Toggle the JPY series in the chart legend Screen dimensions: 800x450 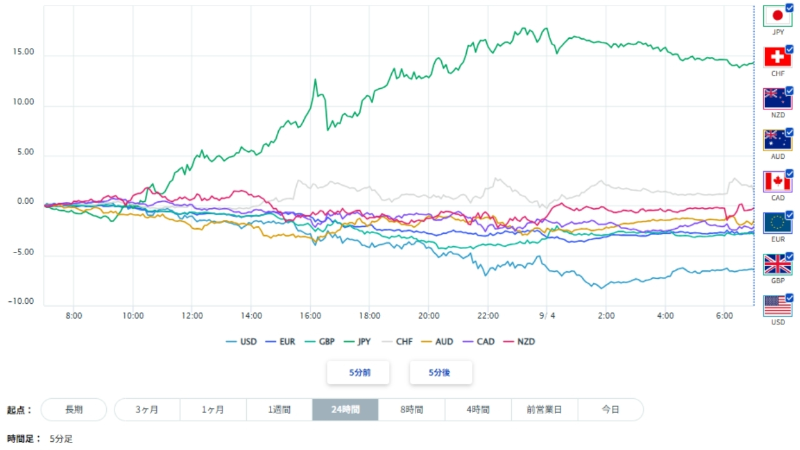click(x=357, y=341)
